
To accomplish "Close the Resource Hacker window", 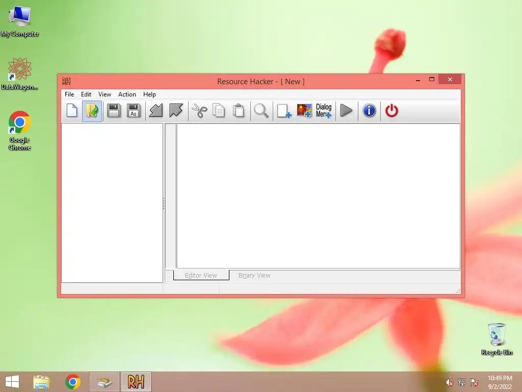I will click(x=450, y=80).
